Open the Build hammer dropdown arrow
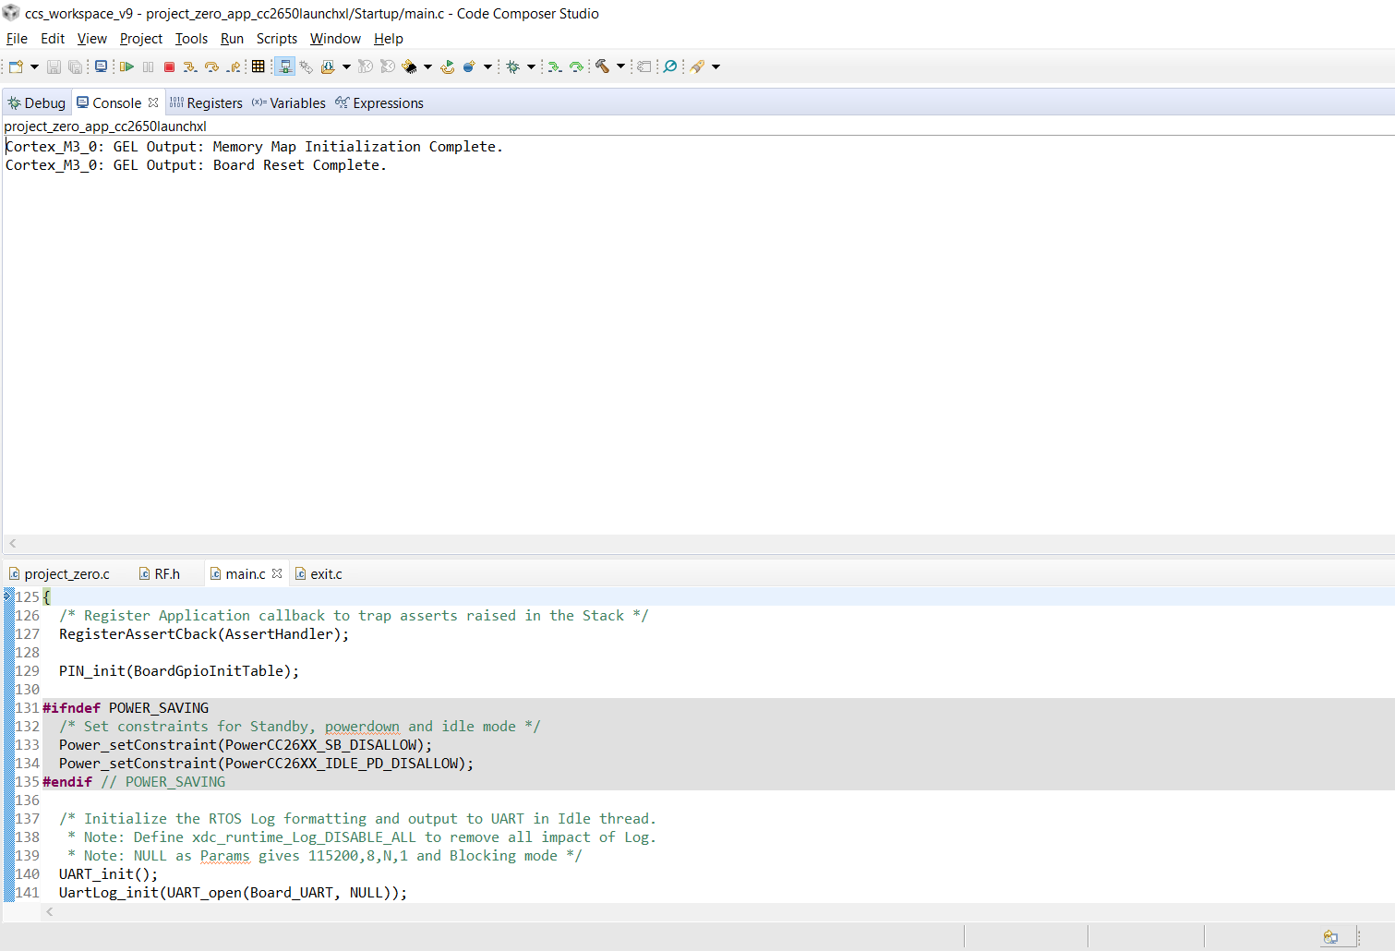The width and height of the screenshot is (1395, 951). [620, 66]
